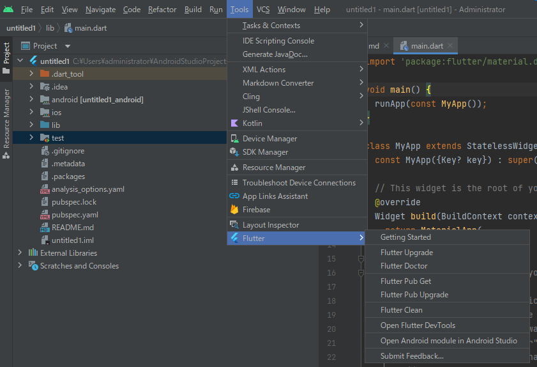Image resolution: width=537 pixels, height=367 pixels.
Task: Open JShell Console... entry
Action: click(298, 110)
